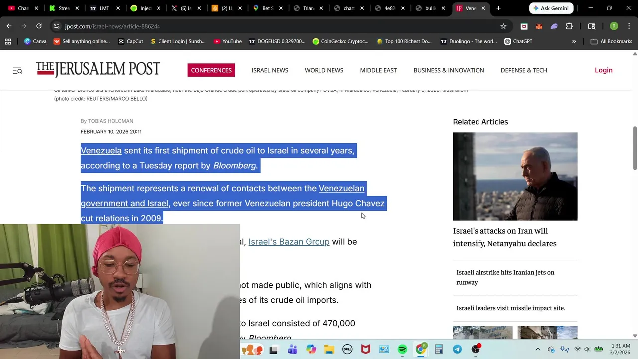Open Copilot from the taskbar
The width and height of the screenshot is (638, 359).
[311, 349]
